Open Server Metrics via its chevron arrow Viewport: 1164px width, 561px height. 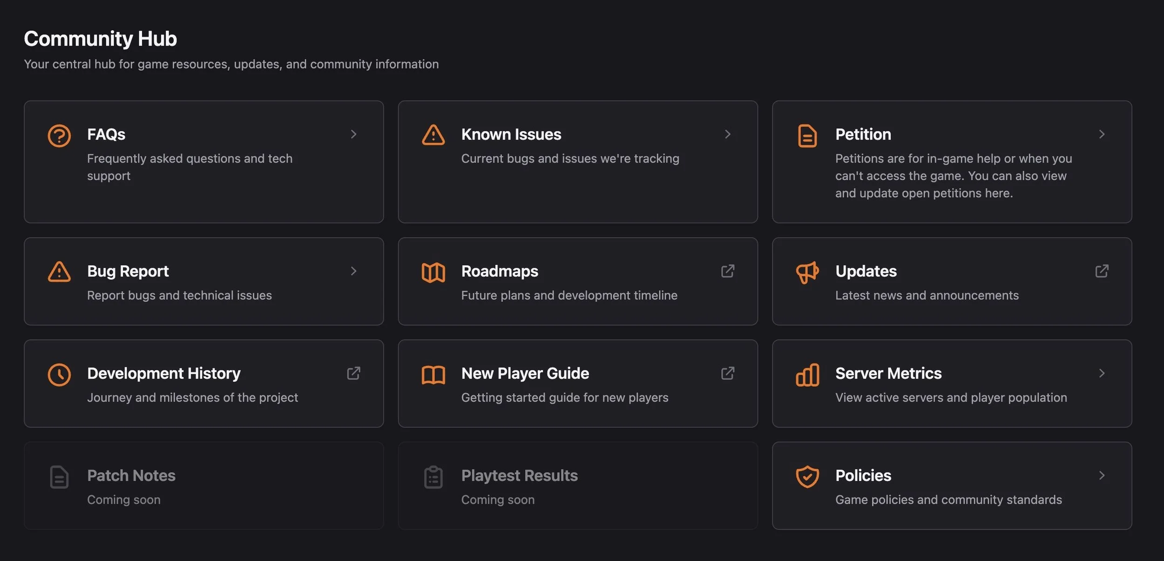point(1102,373)
